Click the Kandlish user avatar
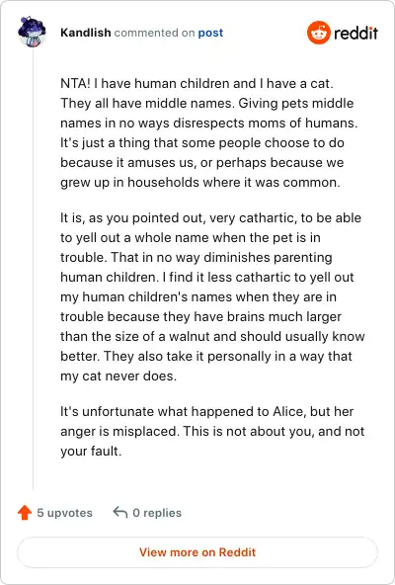Viewport: 395px width, 585px height. pyautogui.click(x=32, y=32)
